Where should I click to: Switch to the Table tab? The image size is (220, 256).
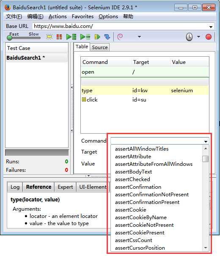coord(82,47)
